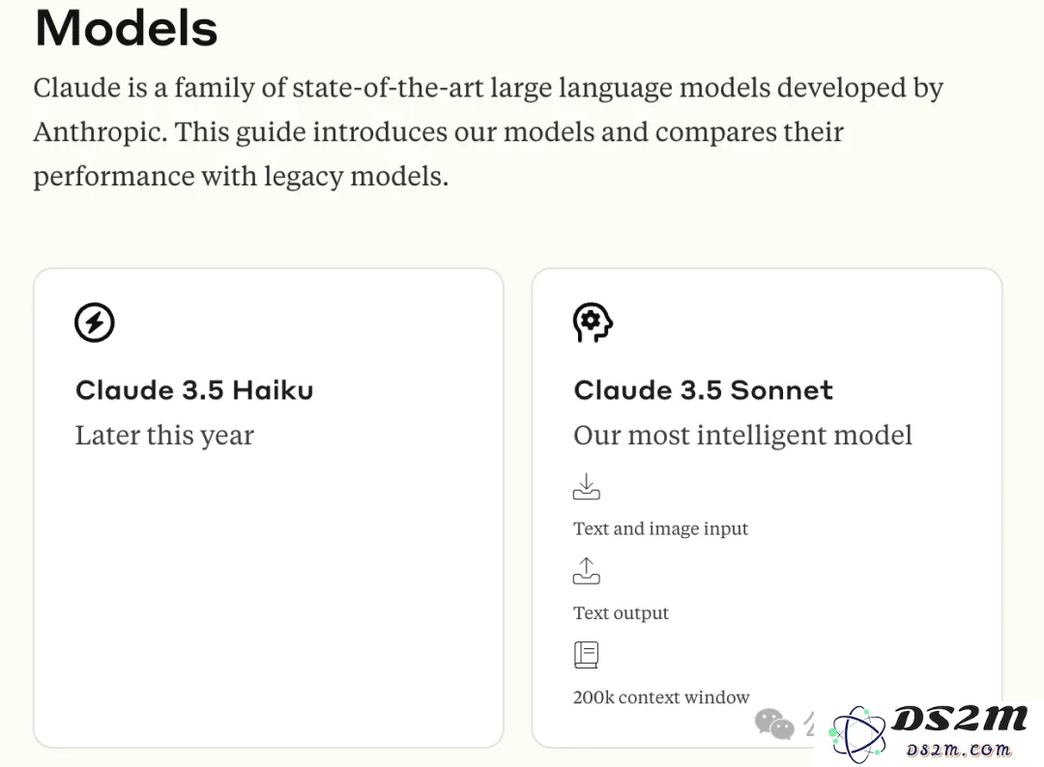Viewport: 1044px width, 767px height.
Task: Click the output tray icon with up arrow
Action: point(586,571)
